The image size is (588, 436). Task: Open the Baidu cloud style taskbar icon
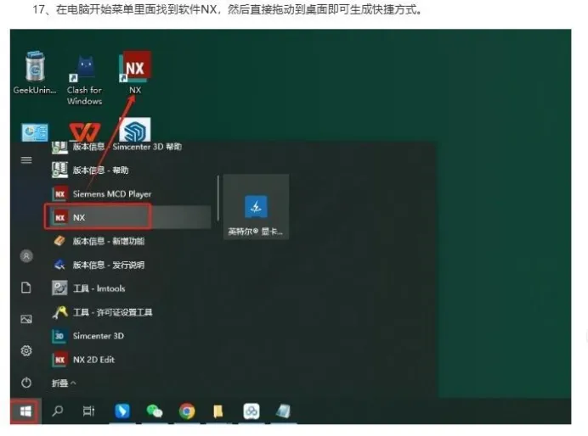pos(252,411)
